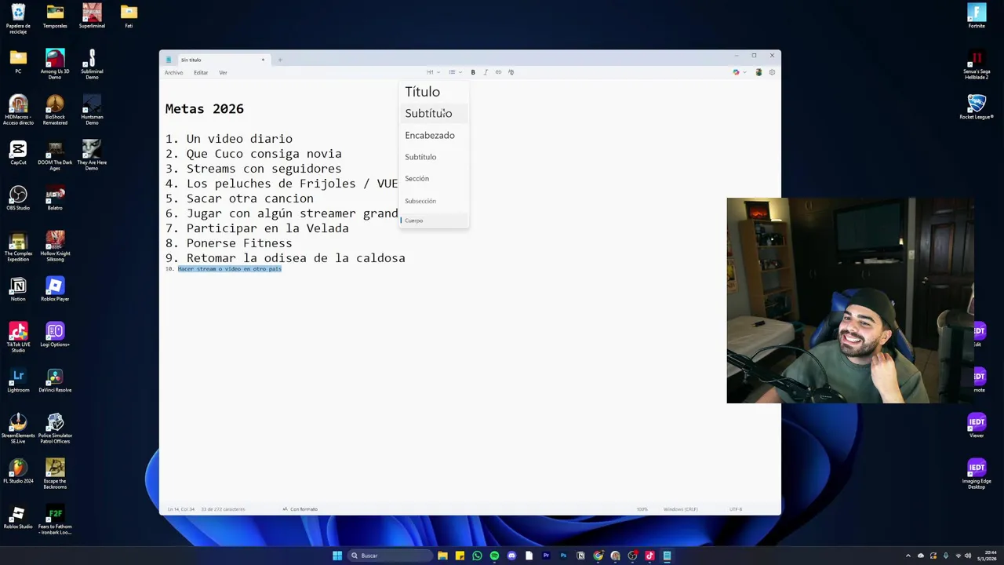
Task: Click the UTF-8 encoding status entry
Action: (736, 509)
